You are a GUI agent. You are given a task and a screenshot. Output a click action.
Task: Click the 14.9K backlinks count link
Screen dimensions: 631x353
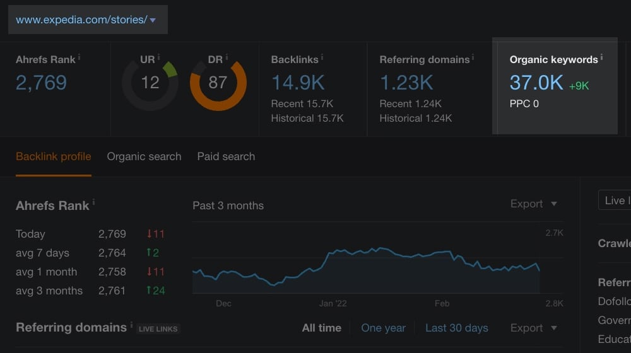(298, 83)
